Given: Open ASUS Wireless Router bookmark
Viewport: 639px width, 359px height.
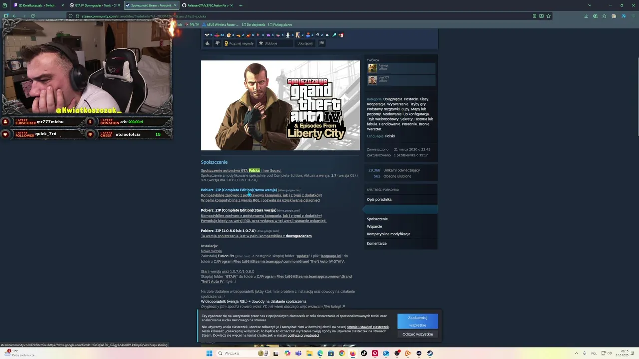Looking at the screenshot, I should (x=220, y=24).
